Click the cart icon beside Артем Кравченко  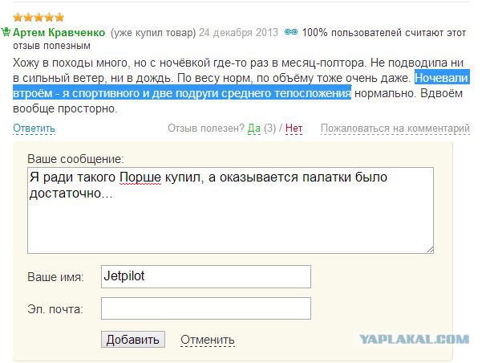pyautogui.click(x=6, y=33)
